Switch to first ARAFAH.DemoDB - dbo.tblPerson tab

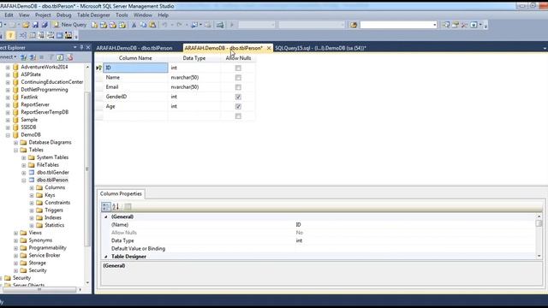[134, 48]
